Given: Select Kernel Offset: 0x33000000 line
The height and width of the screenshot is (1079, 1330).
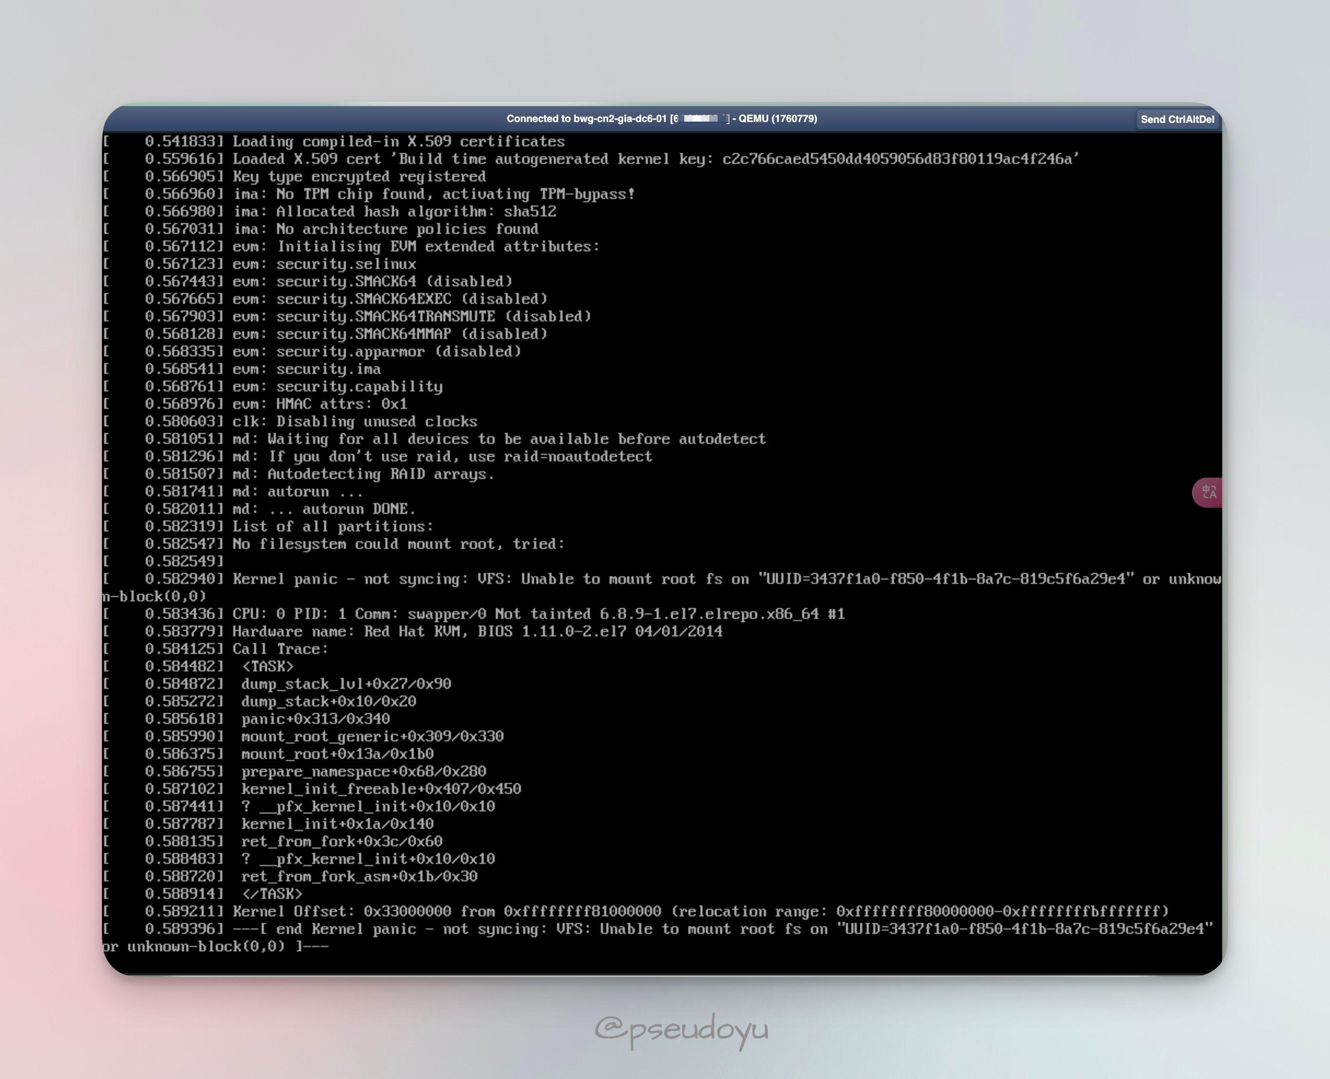Looking at the screenshot, I should (x=637, y=911).
